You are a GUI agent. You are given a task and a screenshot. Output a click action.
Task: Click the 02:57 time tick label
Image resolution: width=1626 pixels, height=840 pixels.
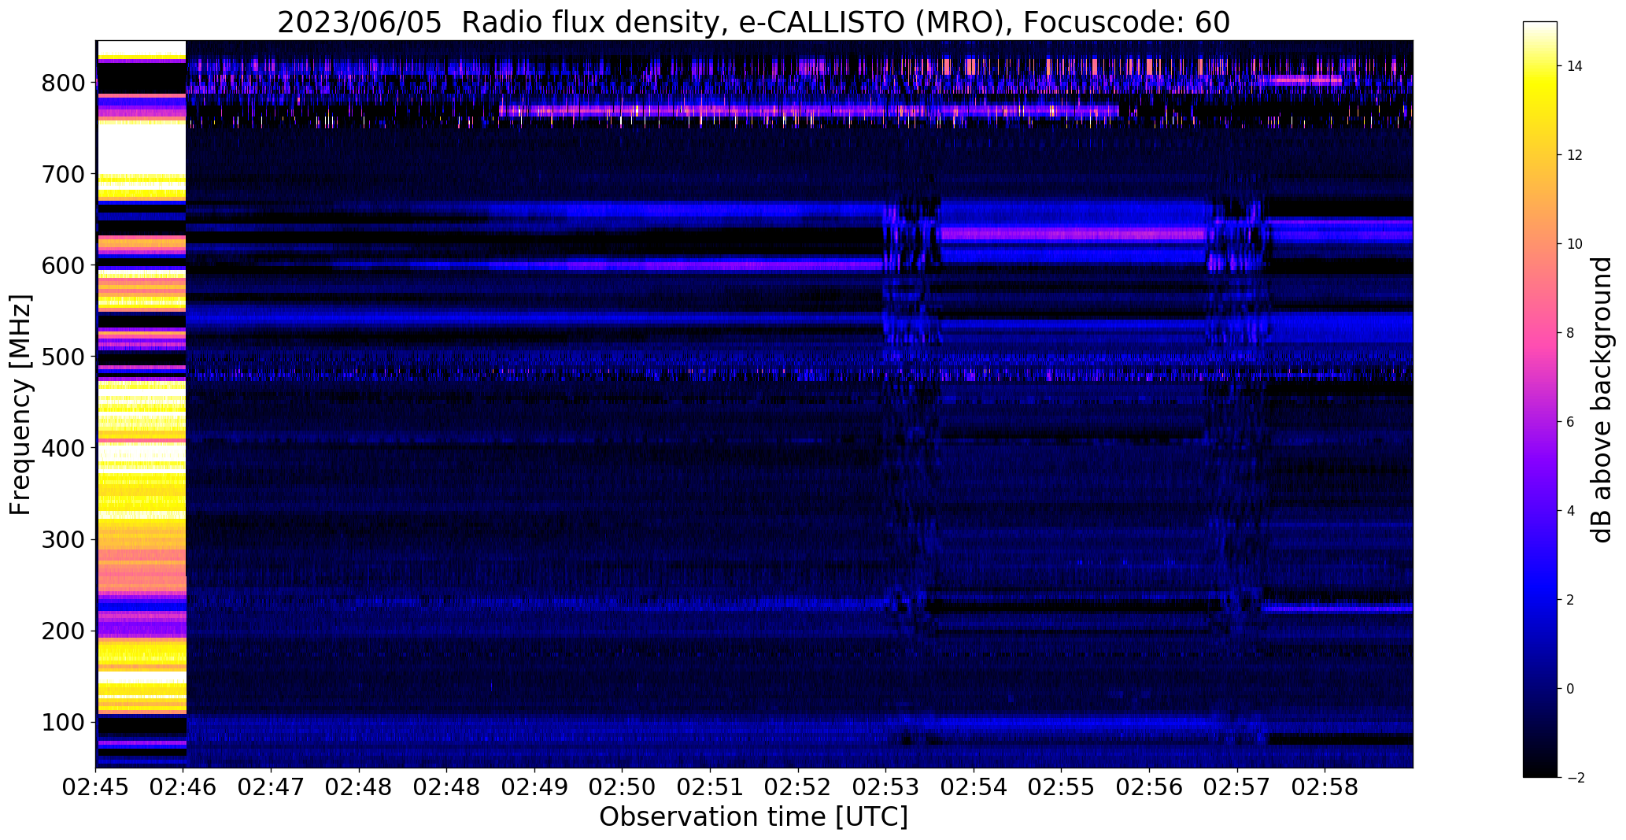pos(1237,787)
